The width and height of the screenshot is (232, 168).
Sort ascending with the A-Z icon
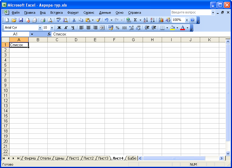[145, 20]
